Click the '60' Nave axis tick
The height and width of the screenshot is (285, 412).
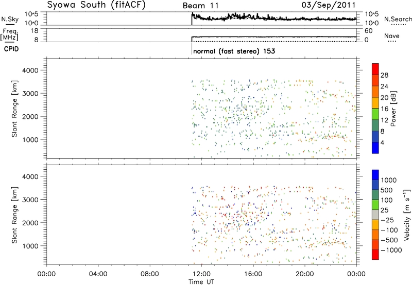point(369,31)
